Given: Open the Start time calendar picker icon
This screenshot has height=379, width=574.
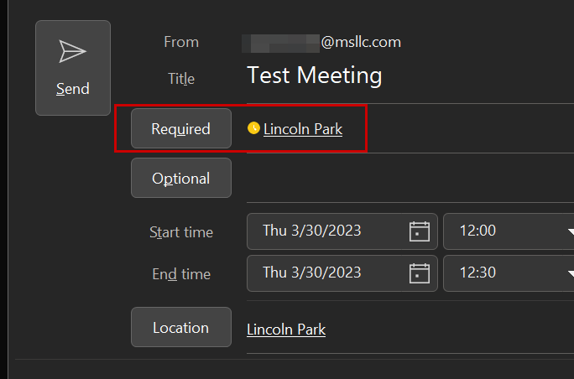Looking at the screenshot, I should pyautogui.click(x=420, y=231).
